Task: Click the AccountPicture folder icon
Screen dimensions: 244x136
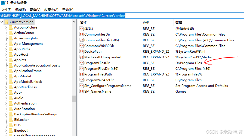Action: coord(11,27)
